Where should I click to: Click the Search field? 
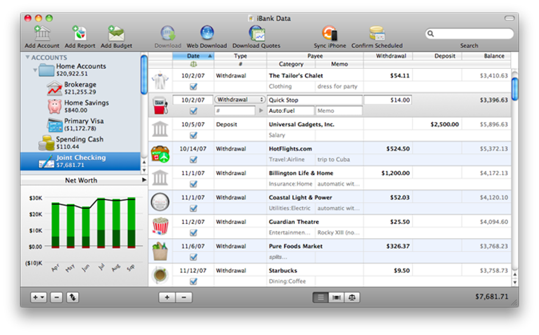(470, 33)
